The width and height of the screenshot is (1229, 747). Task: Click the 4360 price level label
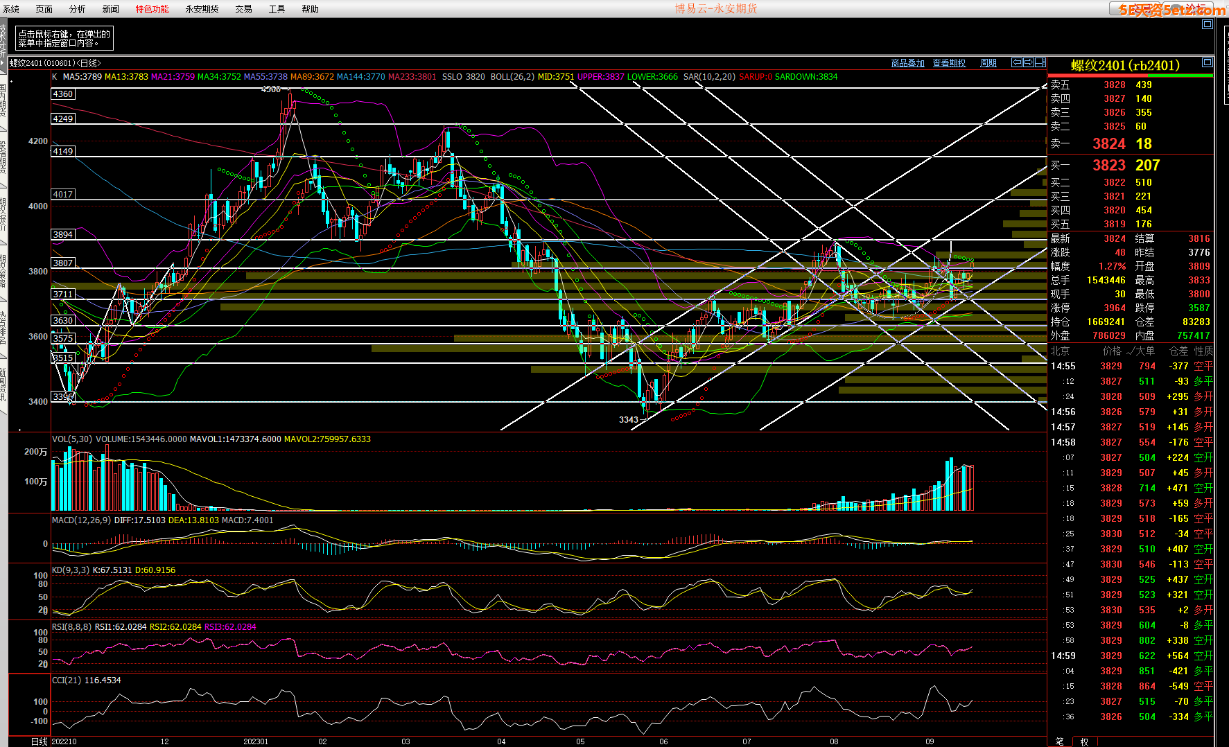(x=63, y=94)
